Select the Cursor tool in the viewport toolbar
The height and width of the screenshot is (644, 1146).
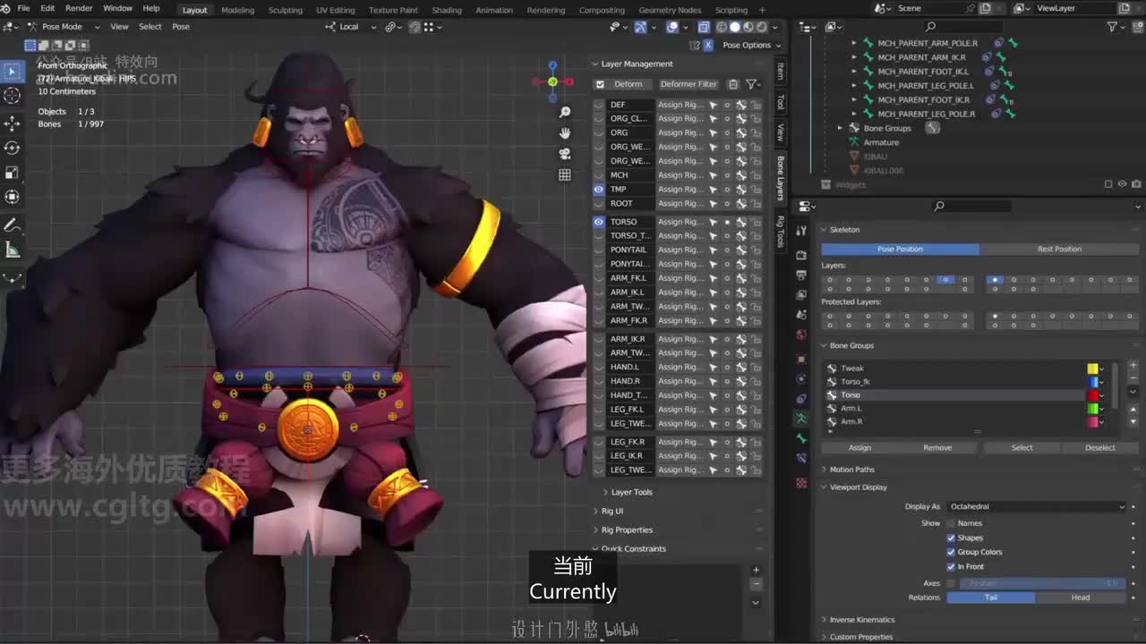click(13, 95)
